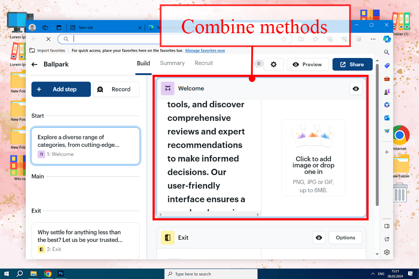Open the Manage favorites now link
Viewport: 419px width, 279px height.
pyautogui.click(x=205, y=51)
